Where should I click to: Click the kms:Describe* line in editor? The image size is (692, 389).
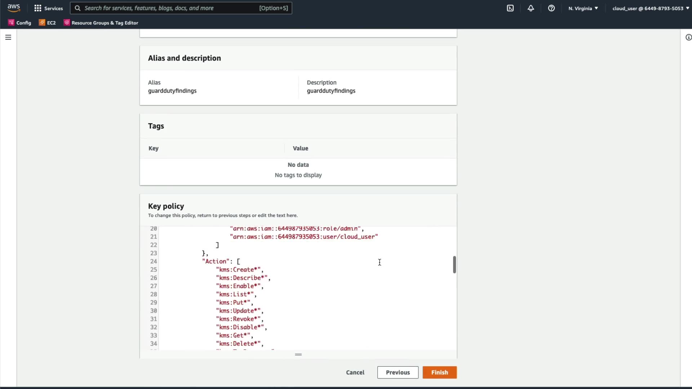tap(243, 278)
